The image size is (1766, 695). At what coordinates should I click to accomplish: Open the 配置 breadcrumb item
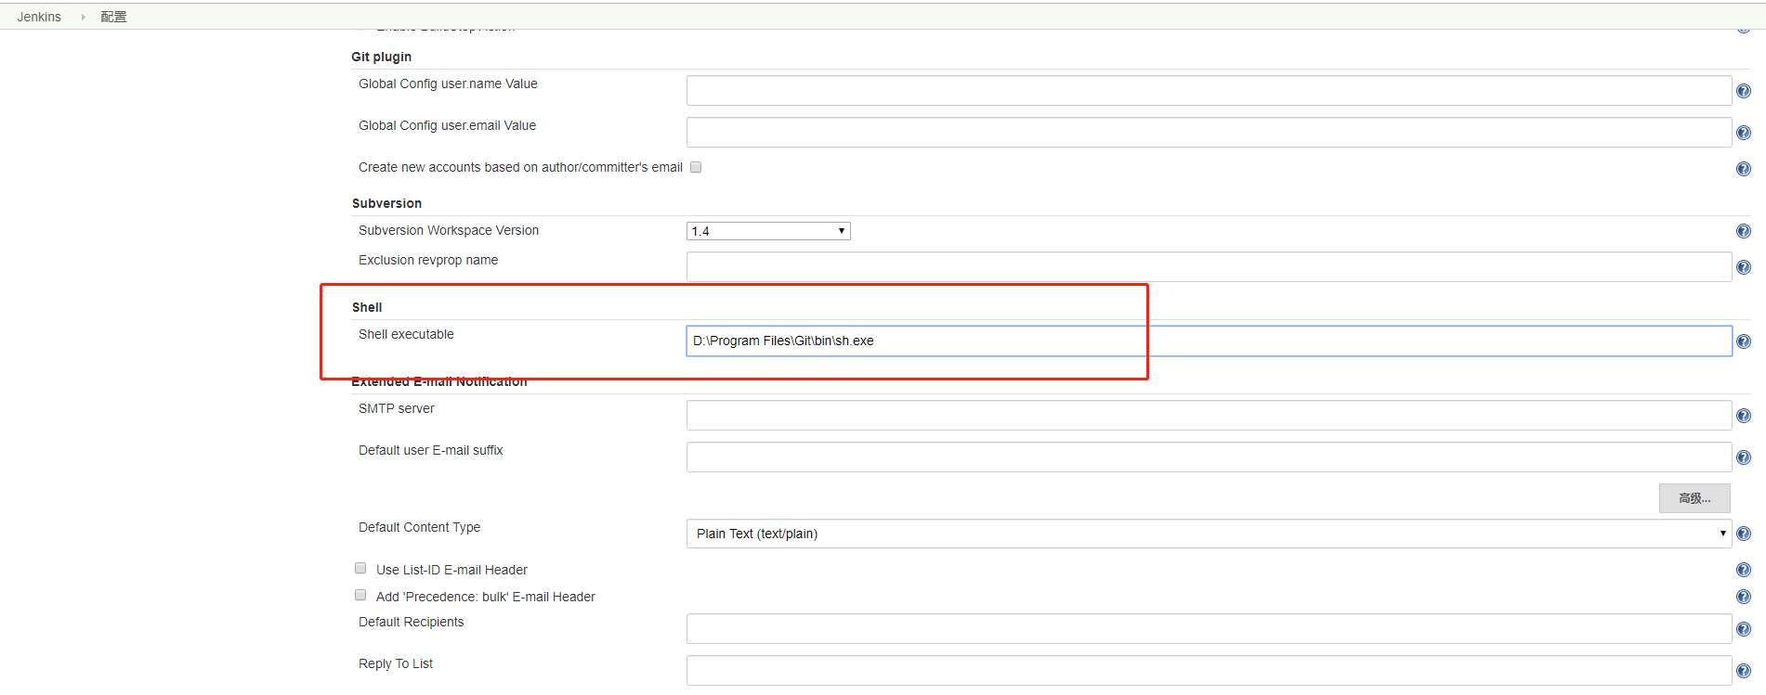[113, 17]
